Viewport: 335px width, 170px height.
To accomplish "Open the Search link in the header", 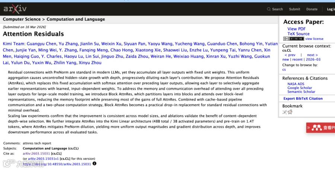I will [277, 9].
